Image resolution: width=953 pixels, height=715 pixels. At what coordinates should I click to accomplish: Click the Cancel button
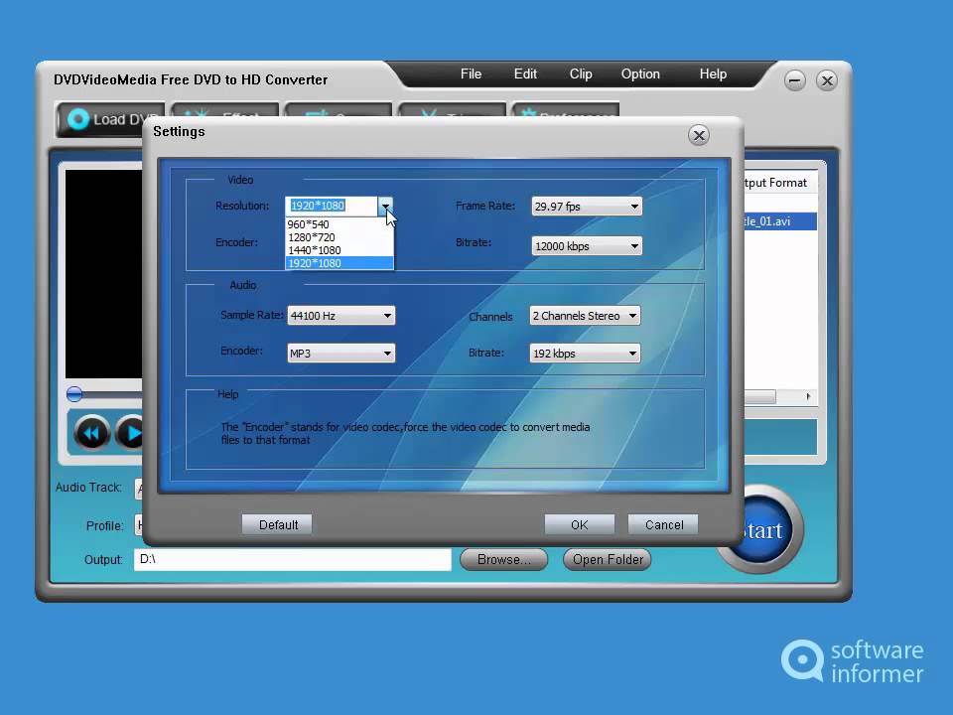[663, 524]
